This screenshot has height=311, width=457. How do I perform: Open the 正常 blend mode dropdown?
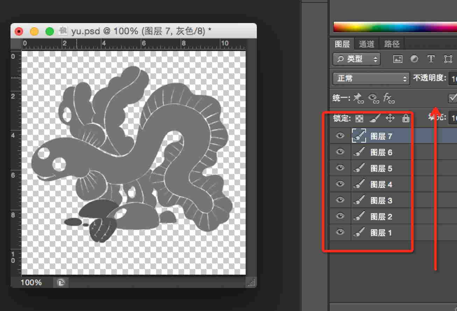[x=371, y=78]
